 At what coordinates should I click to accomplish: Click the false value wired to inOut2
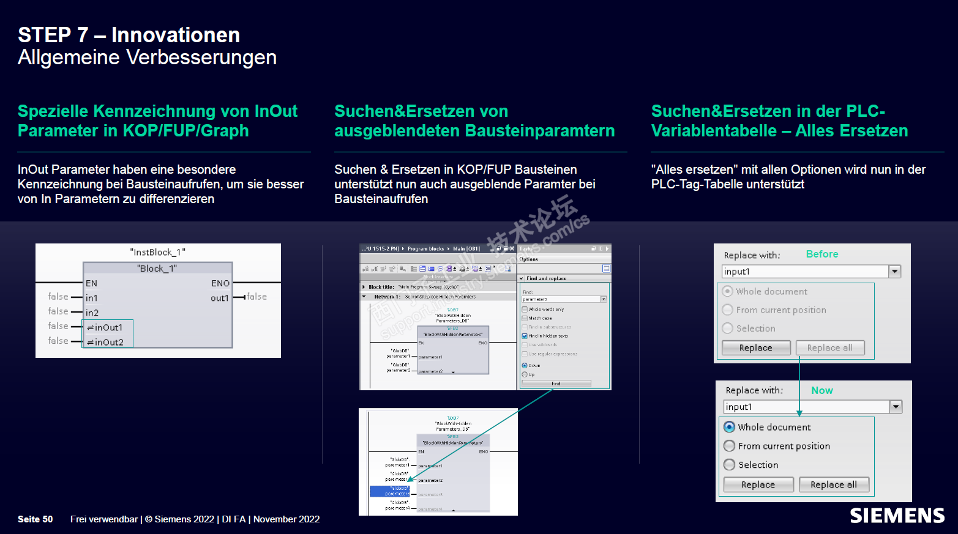(x=58, y=341)
